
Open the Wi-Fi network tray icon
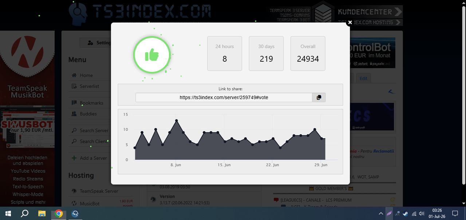[414, 213]
